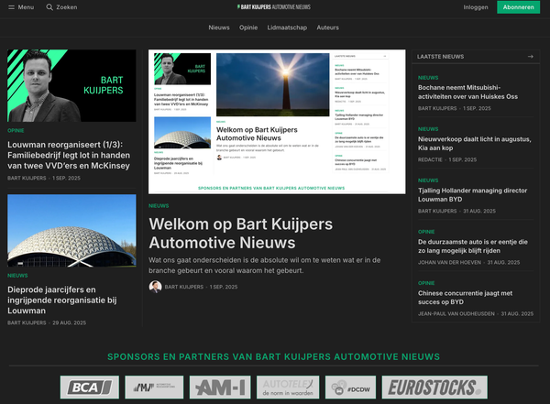Screen dimensions: 550x404
Task: Click the Bart Kuijpers Automotive Nieuws logo
Action: click(x=274, y=7)
